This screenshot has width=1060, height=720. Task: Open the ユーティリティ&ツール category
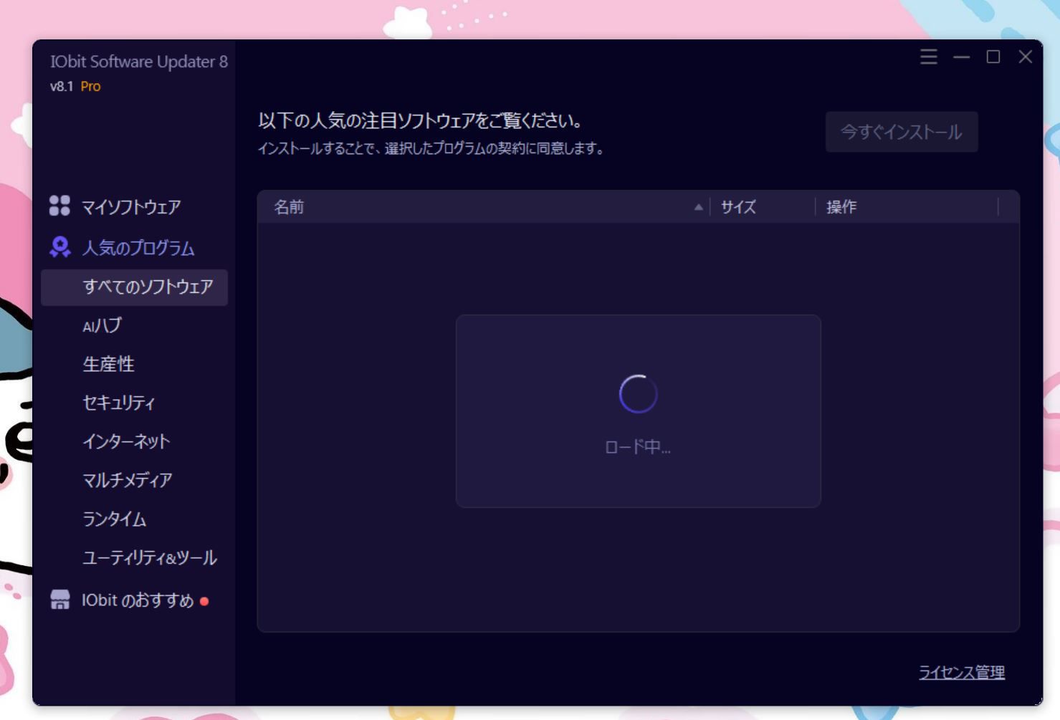150,558
